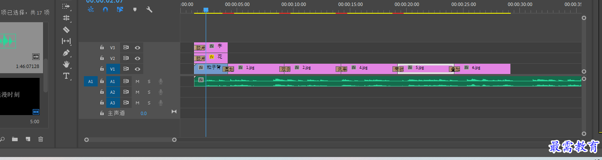Select the 2.jpg clip in the timeline
This screenshot has width=602, height=160.
312,68
